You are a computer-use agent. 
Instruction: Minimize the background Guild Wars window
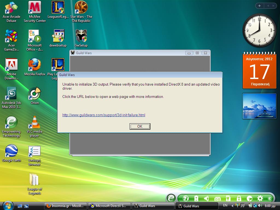pos(189,53)
